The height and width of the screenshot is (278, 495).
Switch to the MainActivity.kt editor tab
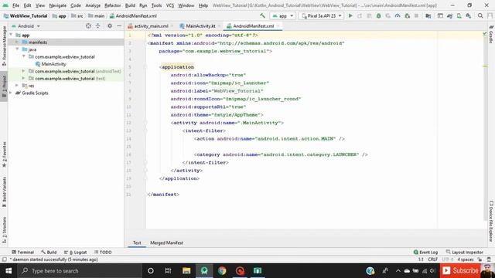[200, 25]
